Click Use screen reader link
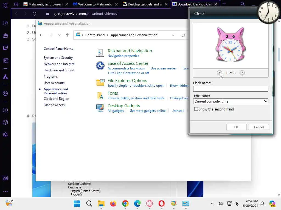The height and width of the screenshot is (210, 281). pyautogui.click(x=163, y=68)
